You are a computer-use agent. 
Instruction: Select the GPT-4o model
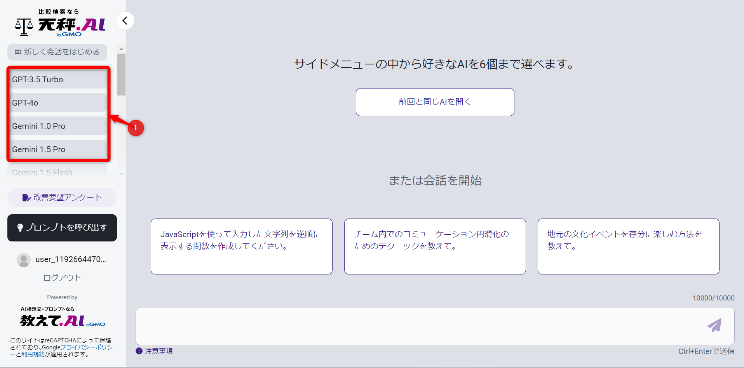pos(57,103)
